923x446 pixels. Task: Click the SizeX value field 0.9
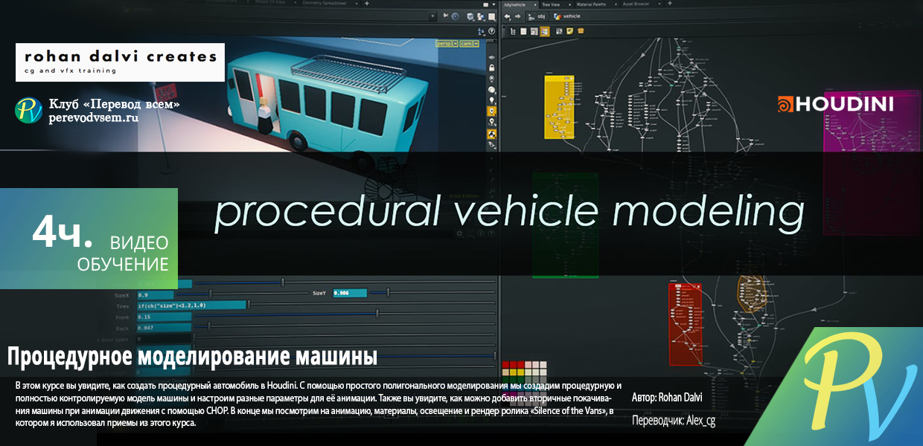[x=156, y=294]
